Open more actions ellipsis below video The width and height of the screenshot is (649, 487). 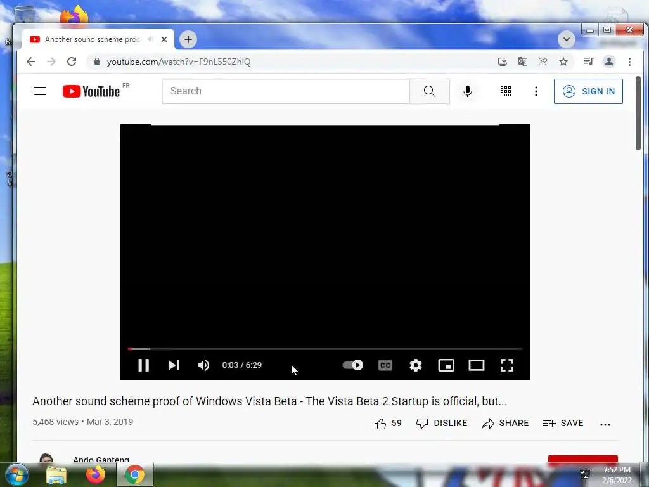click(x=605, y=424)
